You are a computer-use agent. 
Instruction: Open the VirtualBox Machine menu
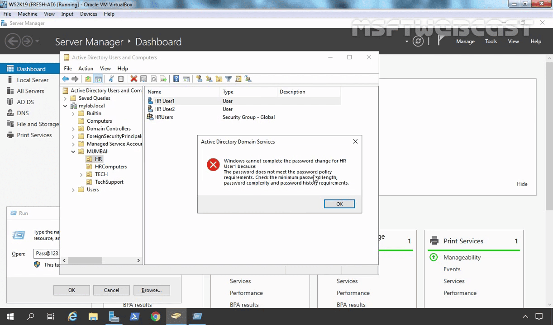click(x=28, y=14)
